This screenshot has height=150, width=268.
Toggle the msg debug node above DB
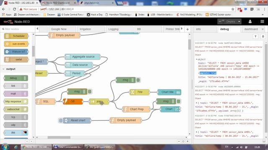90,92
